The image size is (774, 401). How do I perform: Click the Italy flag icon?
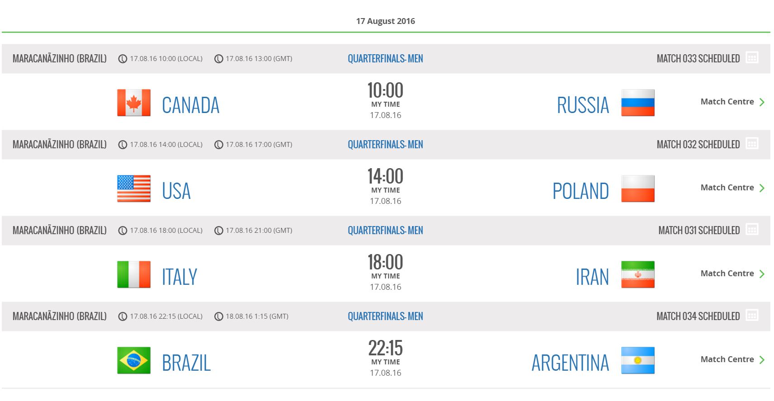click(134, 274)
